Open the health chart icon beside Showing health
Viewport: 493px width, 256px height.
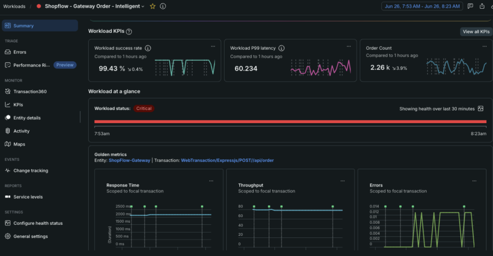pyautogui.click(x=480, y=109)
